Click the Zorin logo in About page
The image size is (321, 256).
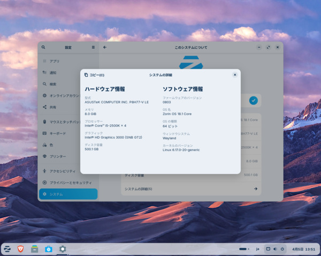(x=191, y=62)
